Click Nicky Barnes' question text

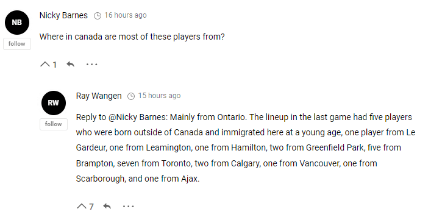(x=132, y=37)
